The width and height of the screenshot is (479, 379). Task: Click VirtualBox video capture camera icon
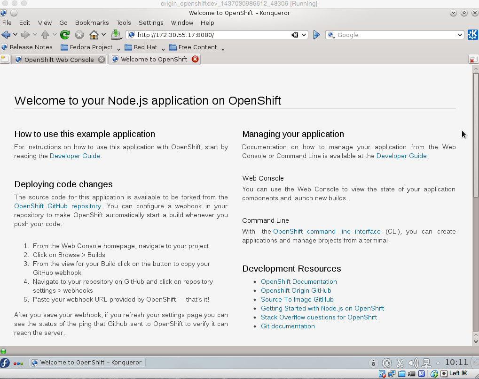(x=411, y=374)
